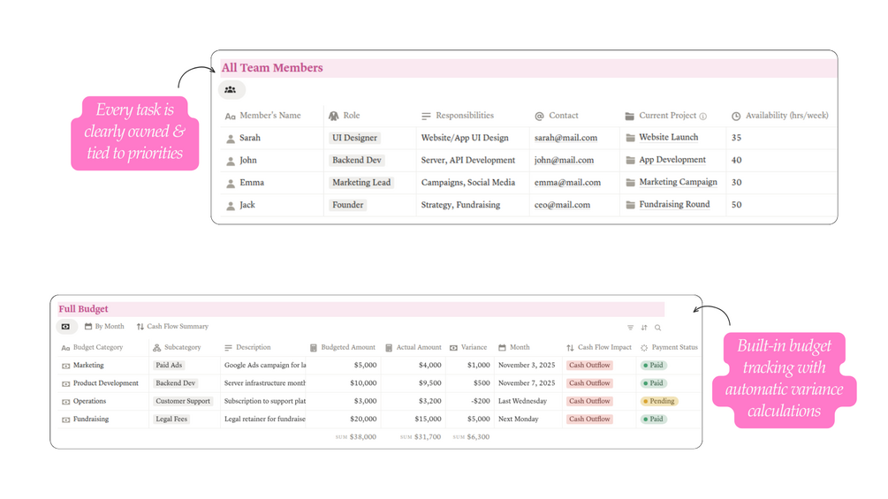Click the Founder role tag
This screenshot has width=888, height=499.
[348, 206]
